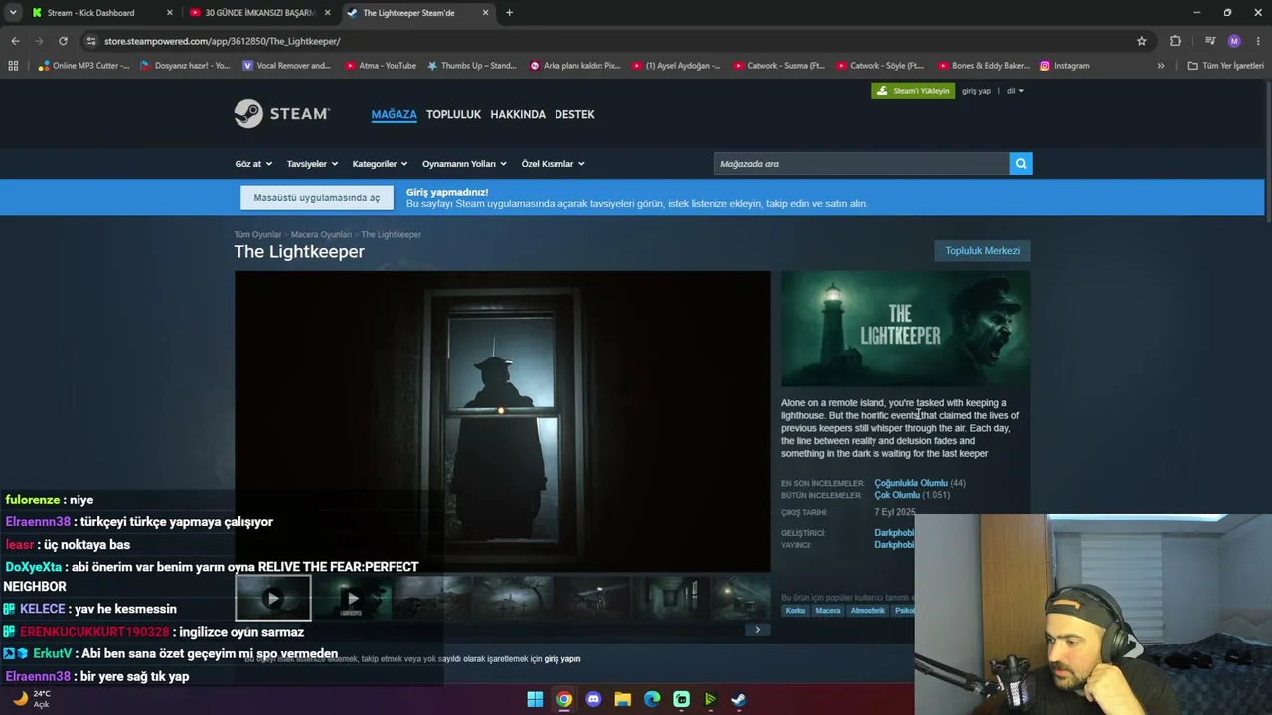Play the first trailer thumbnail

click(x=273, y=598)
